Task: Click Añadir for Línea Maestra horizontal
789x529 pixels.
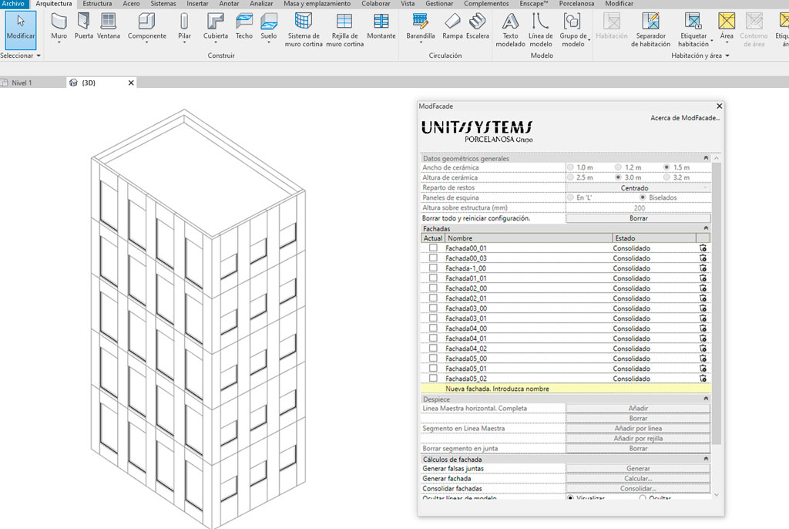Action: coord(638,408)
